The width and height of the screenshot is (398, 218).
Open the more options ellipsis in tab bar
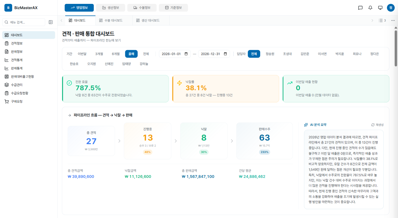(x=393, y=20)
